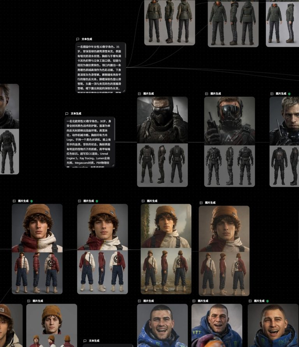Select the 图片生成 label of the white-boots beanie node
The width and height of the screenshot is (299, 347).
89,201
